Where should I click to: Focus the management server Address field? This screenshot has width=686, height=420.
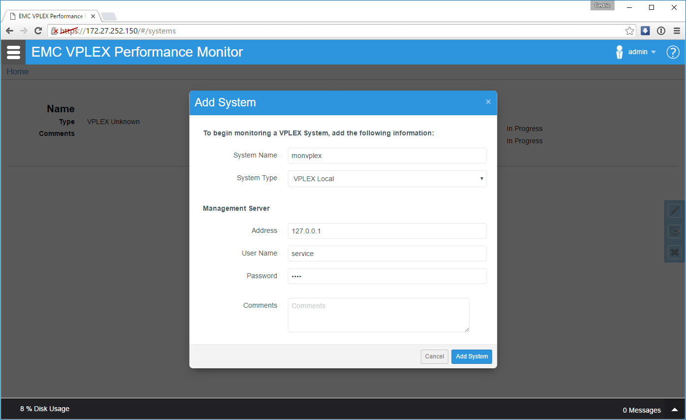pyautogui.click(x=387, y=231)
